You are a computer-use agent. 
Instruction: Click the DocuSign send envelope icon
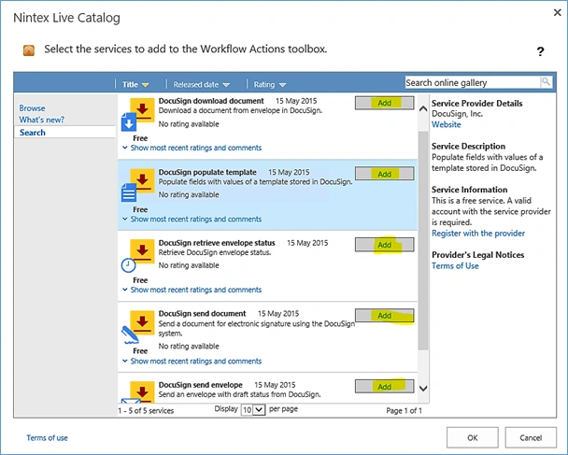click(x=137, y=391)
